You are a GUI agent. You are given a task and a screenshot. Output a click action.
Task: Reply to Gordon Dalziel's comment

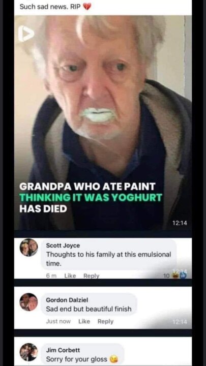pos(105,321)
